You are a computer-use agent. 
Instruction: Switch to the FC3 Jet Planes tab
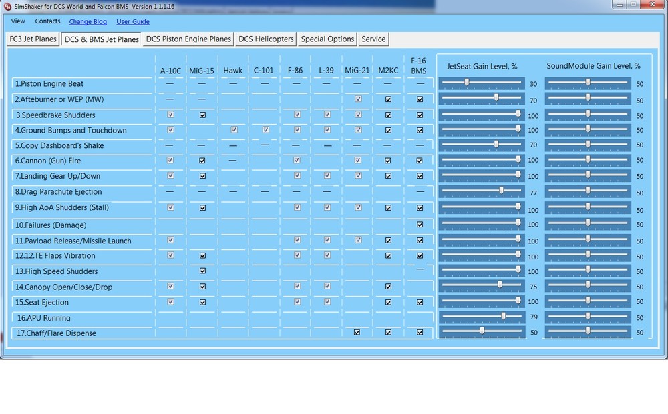[33, 39]
